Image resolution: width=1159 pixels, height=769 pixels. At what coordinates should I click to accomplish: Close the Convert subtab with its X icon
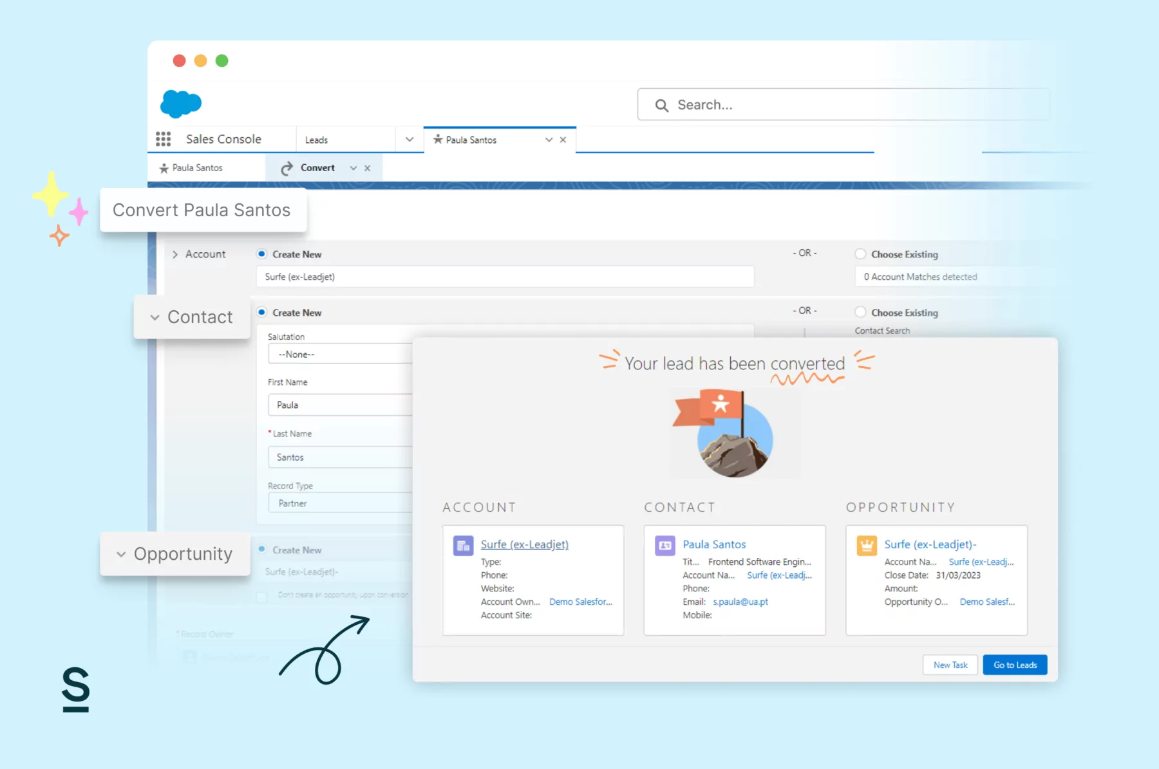(x=368, y=168)
